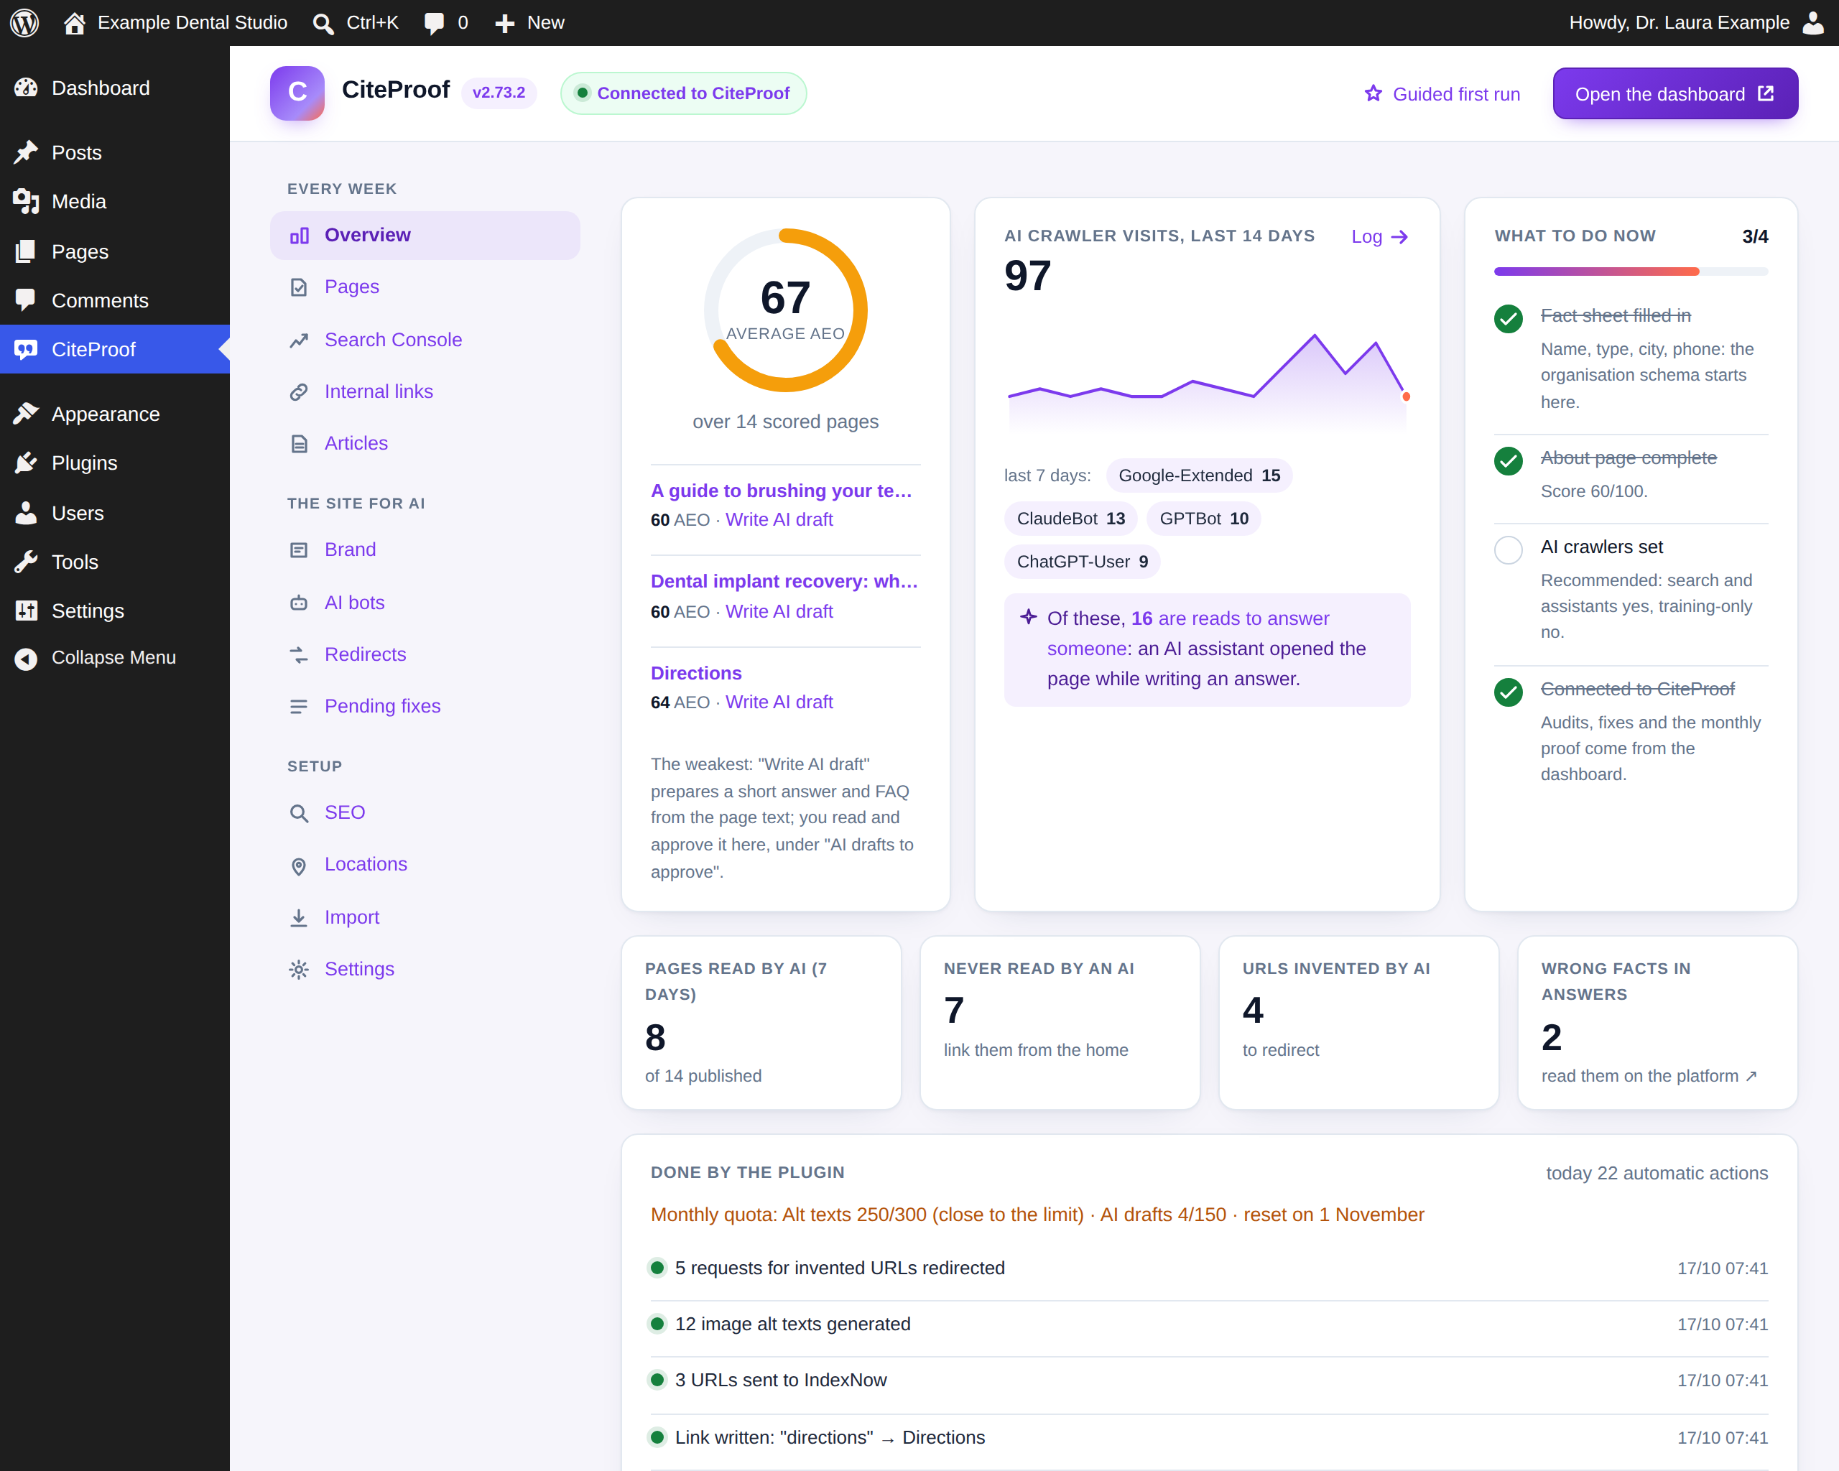Click 'read them on the platform' link
The image size is (1839, 1471).
pos(1648,1076)
